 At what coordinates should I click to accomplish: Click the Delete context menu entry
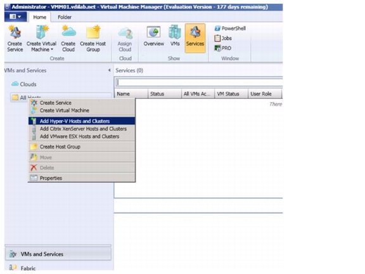tap(82, 167)
